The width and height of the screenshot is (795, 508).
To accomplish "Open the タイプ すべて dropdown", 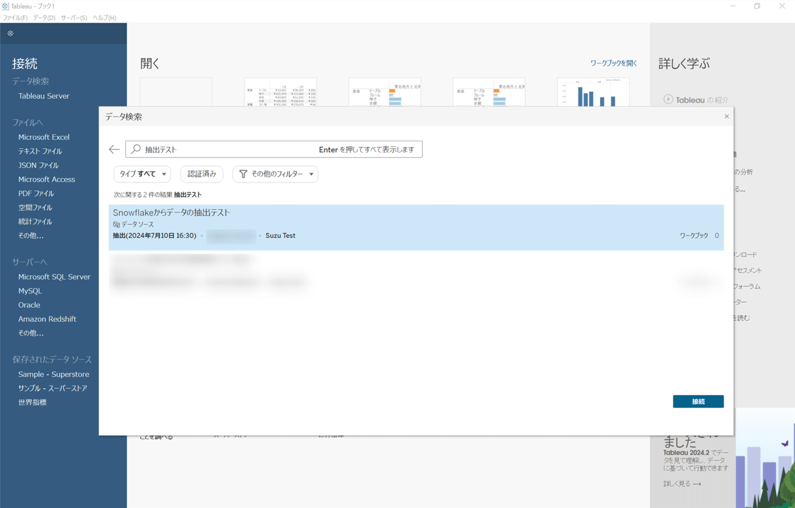I will (142, 174).
